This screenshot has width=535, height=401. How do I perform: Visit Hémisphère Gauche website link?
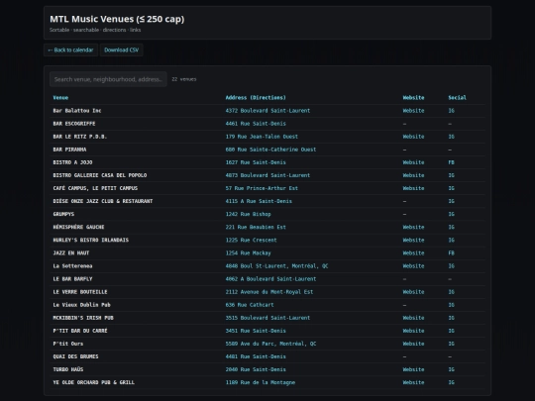click(x=413, y=227)
